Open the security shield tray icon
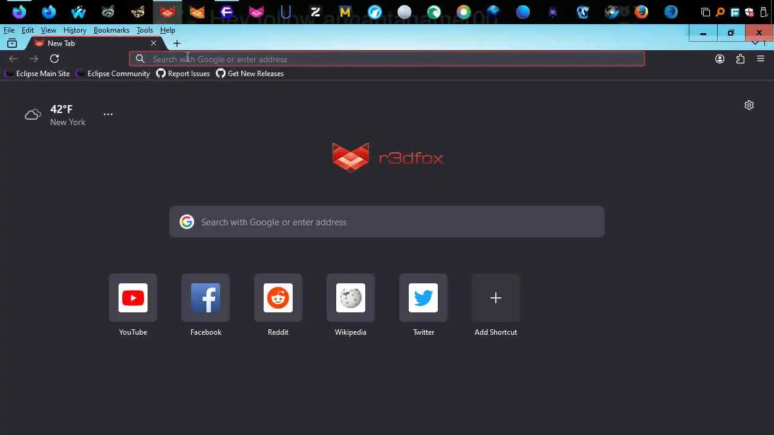 click(x=749, y=12)
